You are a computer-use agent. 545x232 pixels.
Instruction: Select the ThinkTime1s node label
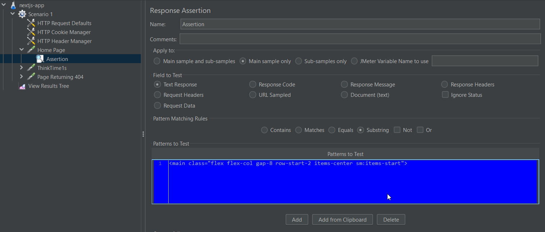52,68
